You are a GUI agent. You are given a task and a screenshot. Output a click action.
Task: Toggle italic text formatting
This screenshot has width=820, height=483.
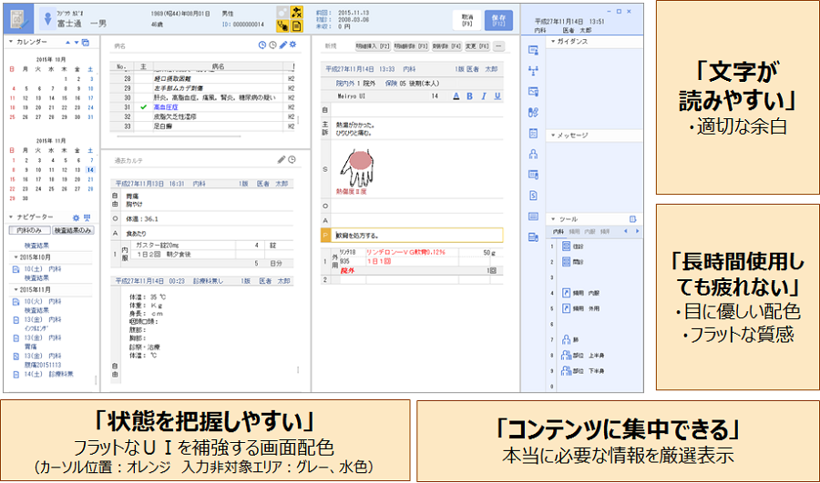pos(482,96)
